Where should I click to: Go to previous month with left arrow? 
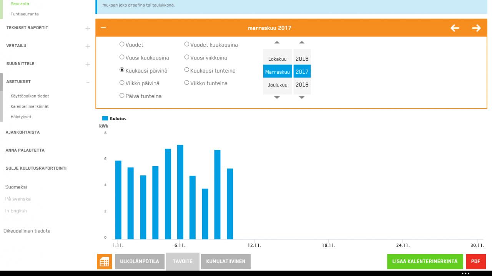coord(455,28)
